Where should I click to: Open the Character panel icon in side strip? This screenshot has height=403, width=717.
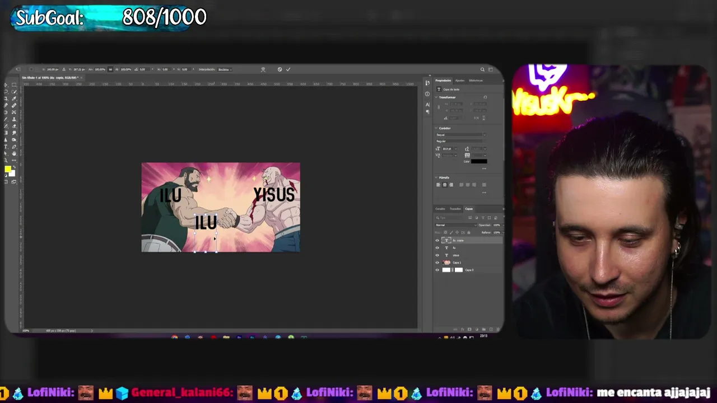[427, 105]
